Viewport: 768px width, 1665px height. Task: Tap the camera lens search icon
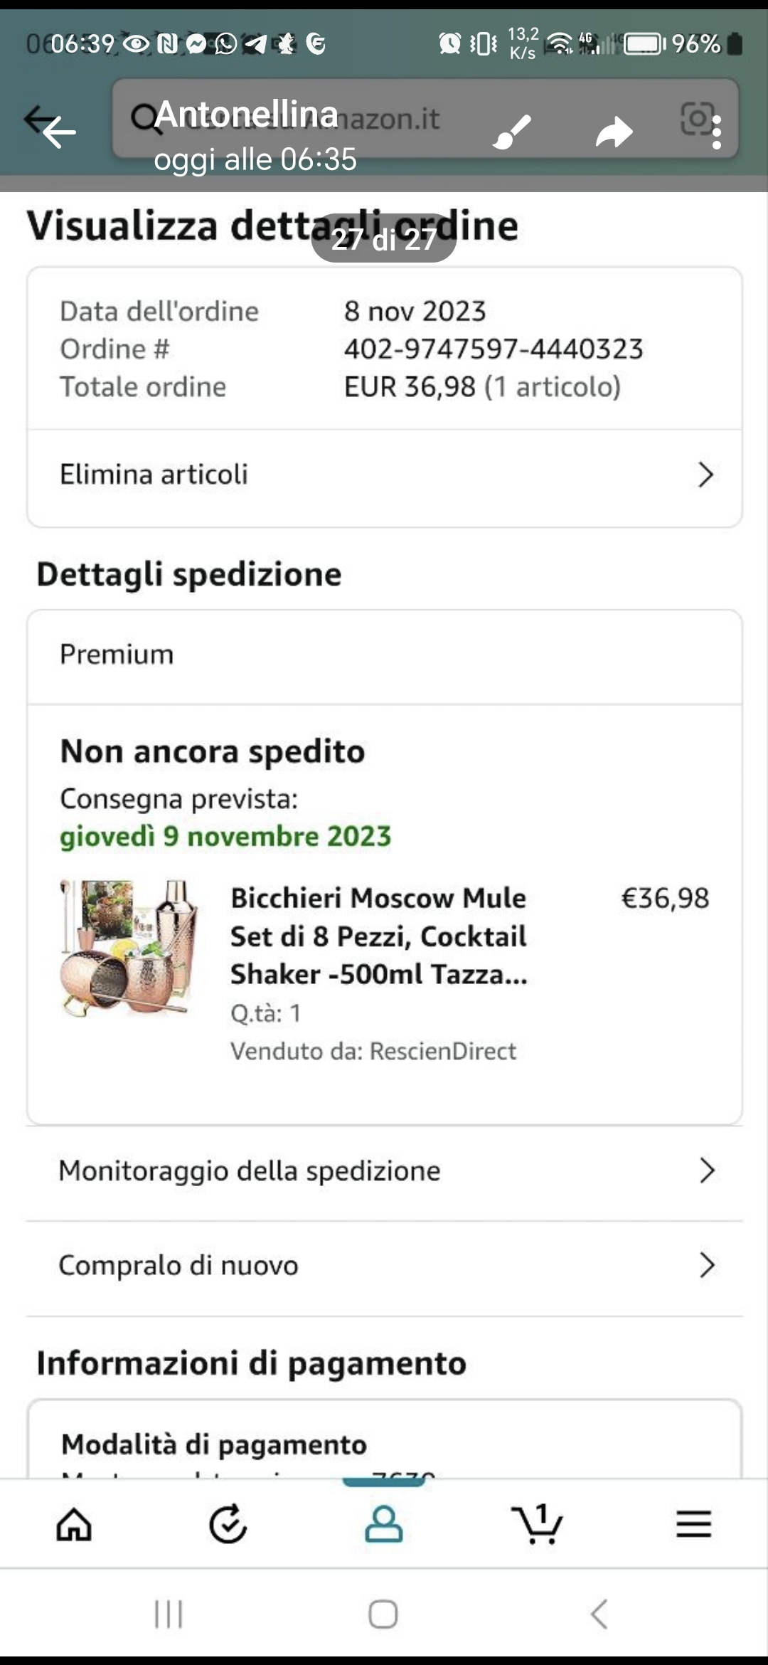(697, 118)
